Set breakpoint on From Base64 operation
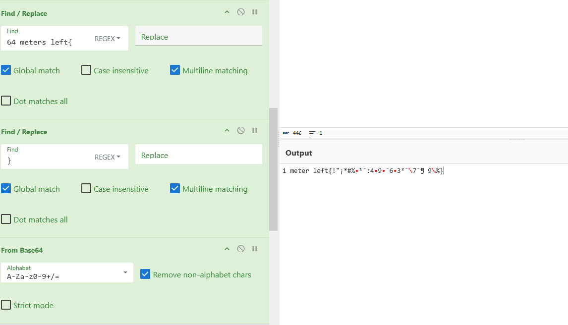This screenshot has height=325, width=568. tap(255, 249)
